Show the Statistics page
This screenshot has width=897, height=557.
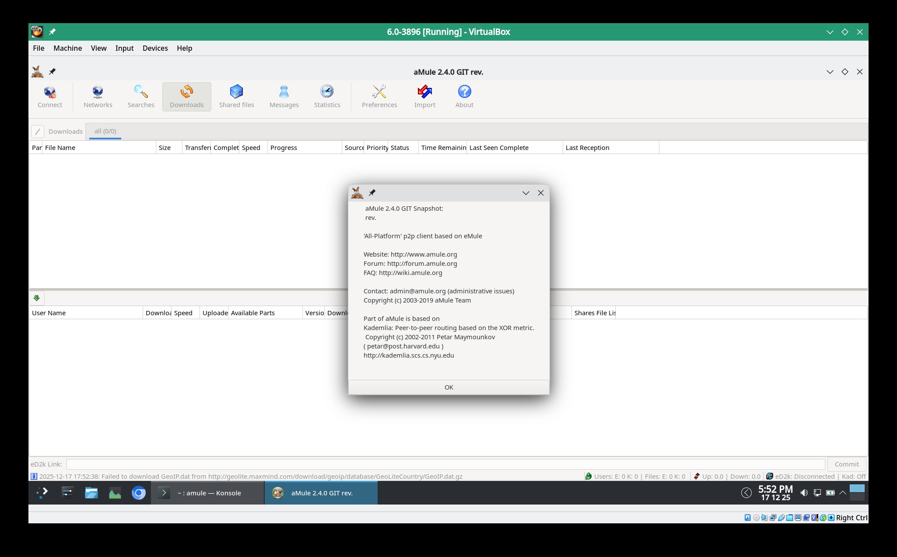[x=327, y=97]
